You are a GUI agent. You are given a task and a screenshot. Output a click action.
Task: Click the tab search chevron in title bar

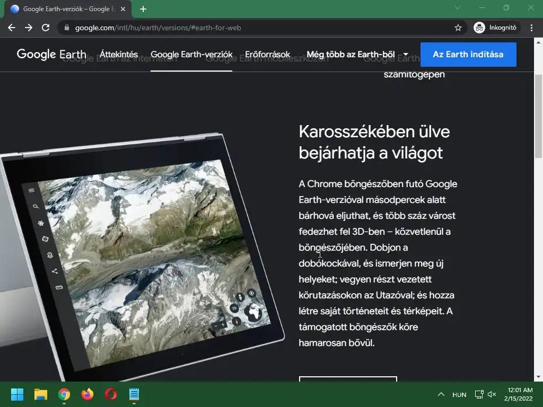tap(458, 7)
